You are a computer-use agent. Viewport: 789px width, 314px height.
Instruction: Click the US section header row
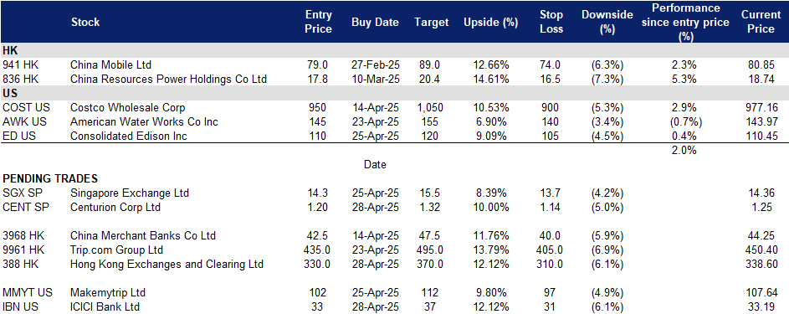pos(395,94)
